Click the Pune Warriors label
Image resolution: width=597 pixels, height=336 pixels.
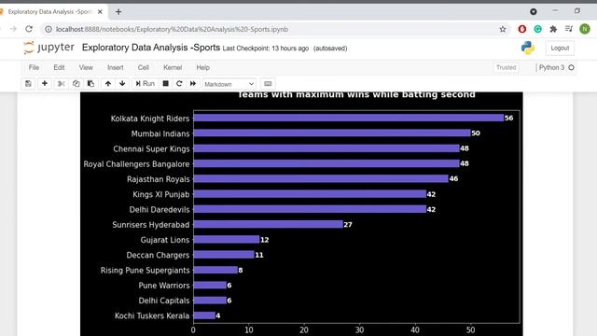(x=164, y=286)
